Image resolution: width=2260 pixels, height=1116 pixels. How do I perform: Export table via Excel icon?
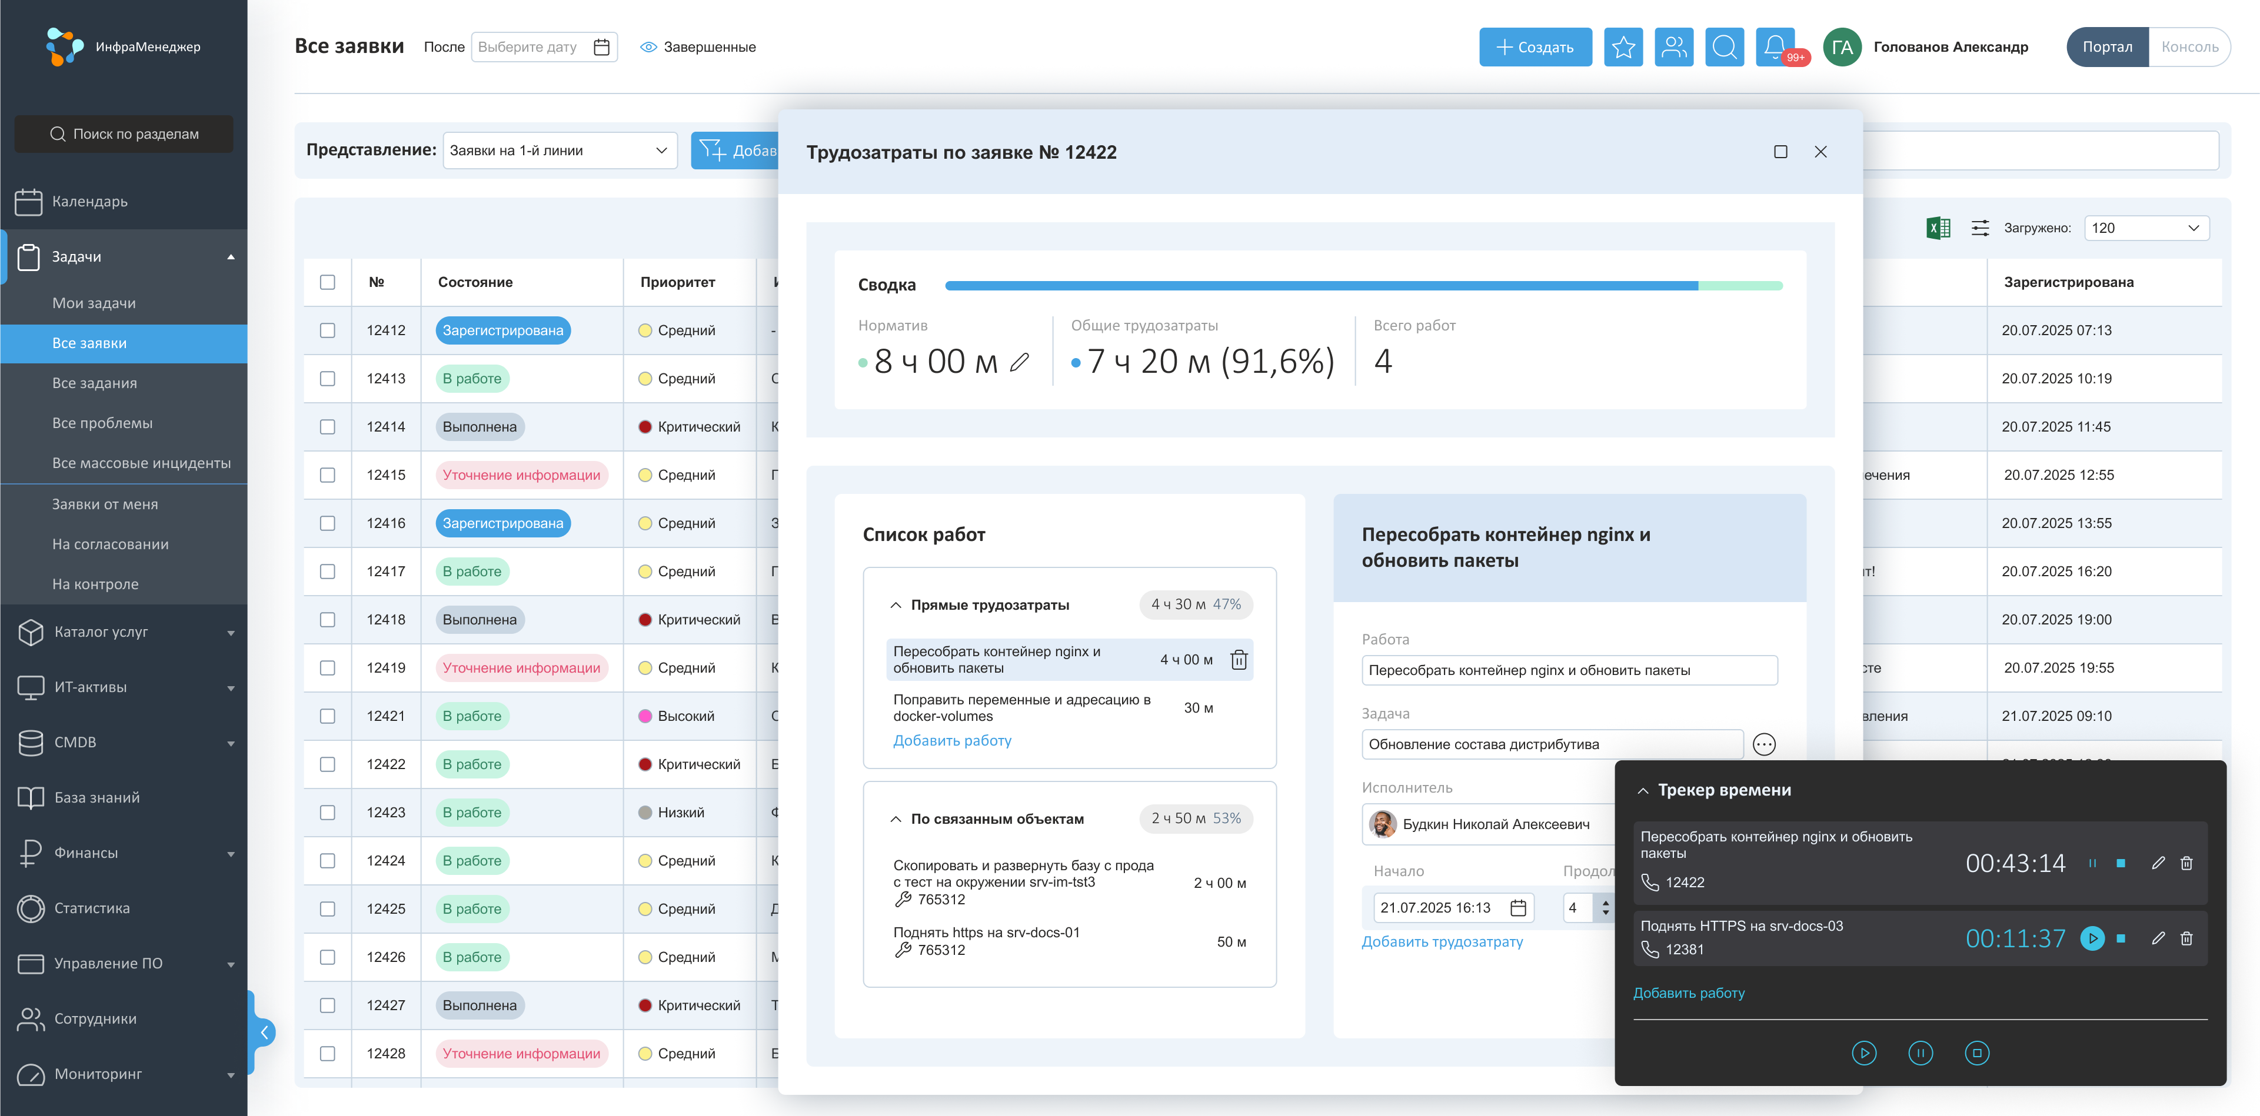click(x=1938, y=228)
